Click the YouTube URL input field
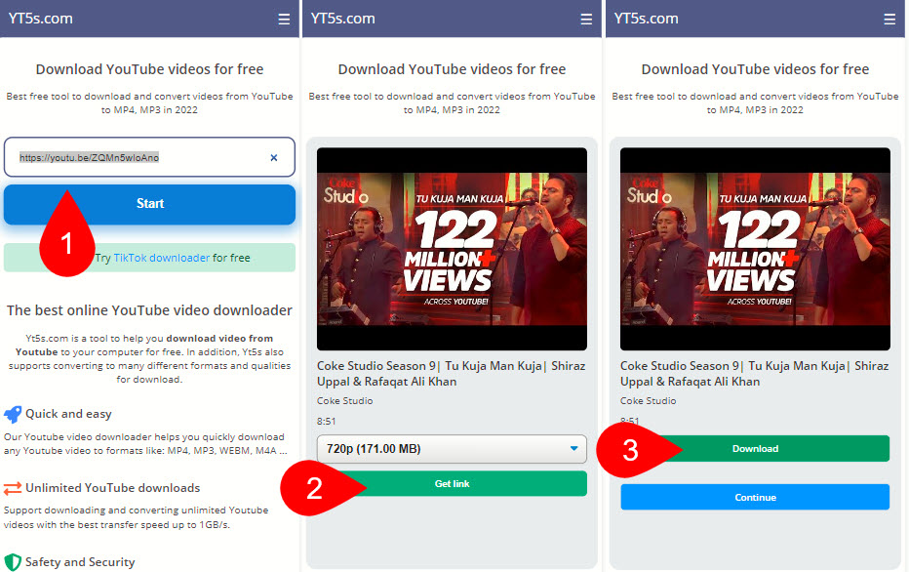Viewport: 909px width, 572px height. [x=149, y=157]
